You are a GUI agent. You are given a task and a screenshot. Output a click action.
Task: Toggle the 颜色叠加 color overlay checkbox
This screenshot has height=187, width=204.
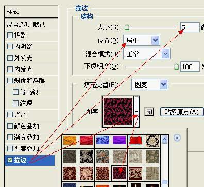[x=10, y=126]
